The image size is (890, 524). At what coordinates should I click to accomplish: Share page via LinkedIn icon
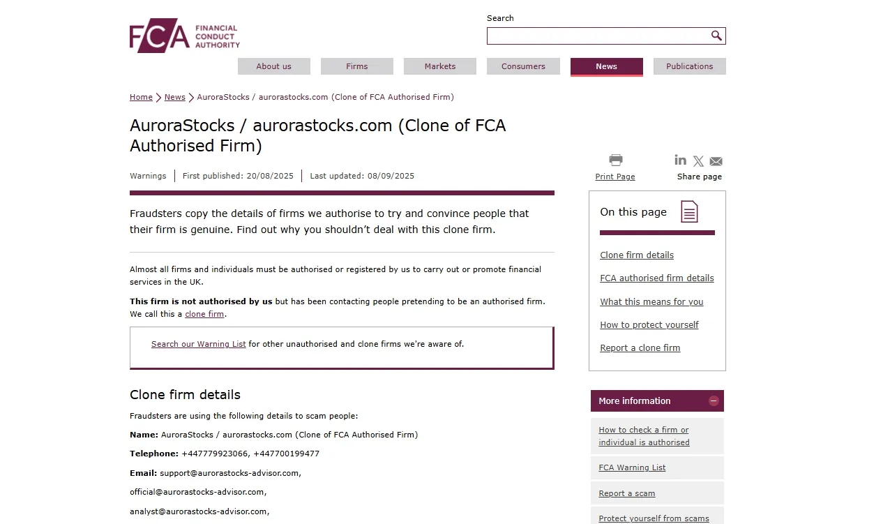[681, 160]
